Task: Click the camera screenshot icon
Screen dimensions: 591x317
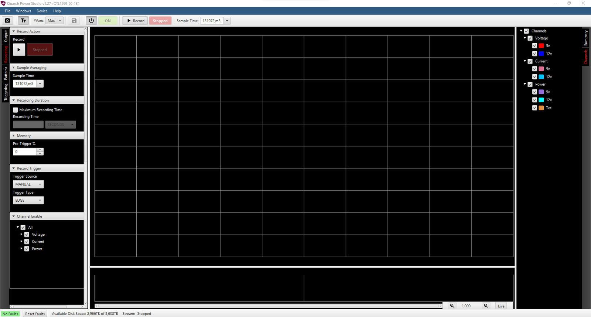Action: coord(7,21)
